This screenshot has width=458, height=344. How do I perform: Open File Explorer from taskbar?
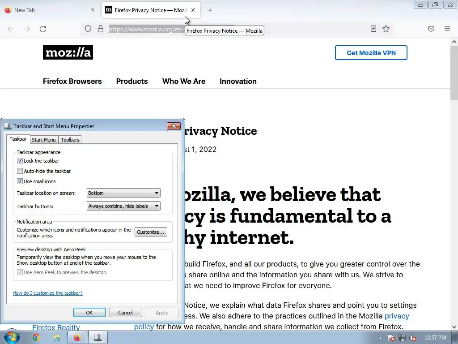pyautogui.click(x=57, y=338)
